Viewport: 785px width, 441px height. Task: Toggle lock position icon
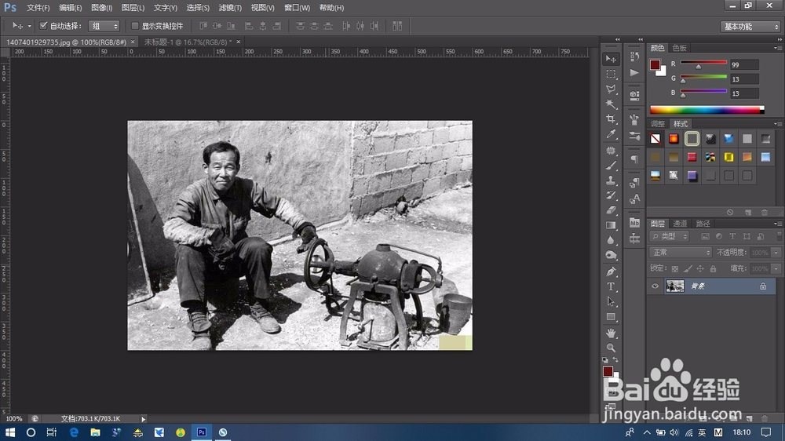tap(700, 269)
